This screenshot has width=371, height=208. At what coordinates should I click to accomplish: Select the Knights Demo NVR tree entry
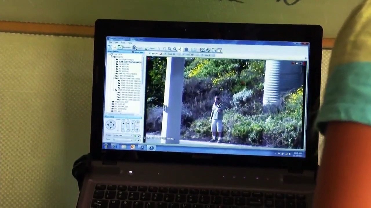[120, 102]
